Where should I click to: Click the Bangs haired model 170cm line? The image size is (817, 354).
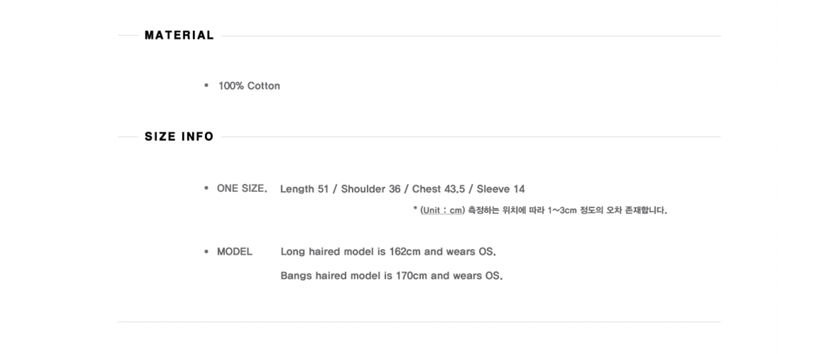pos(392,276)
